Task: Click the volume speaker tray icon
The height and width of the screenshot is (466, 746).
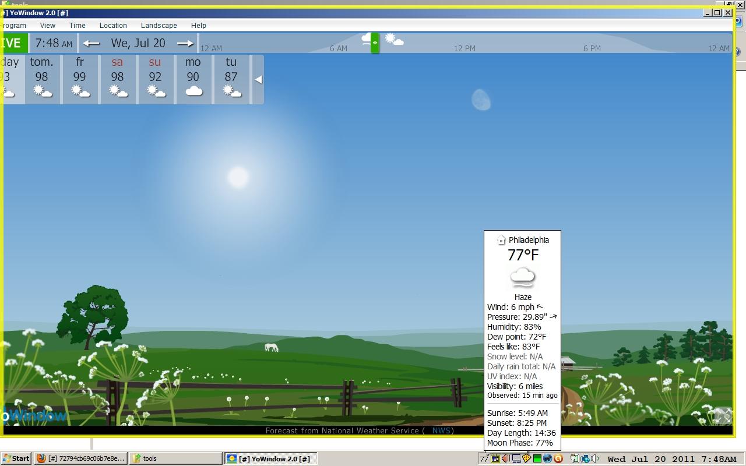Action: [595, 459]
